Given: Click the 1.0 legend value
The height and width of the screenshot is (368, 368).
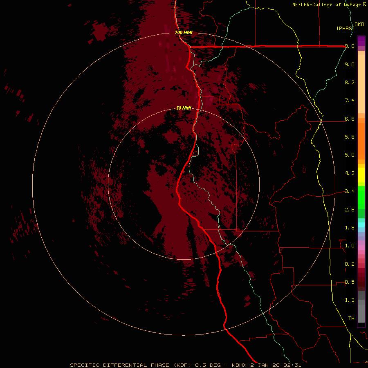Looking at the screenshot, I should coord(350,246).
